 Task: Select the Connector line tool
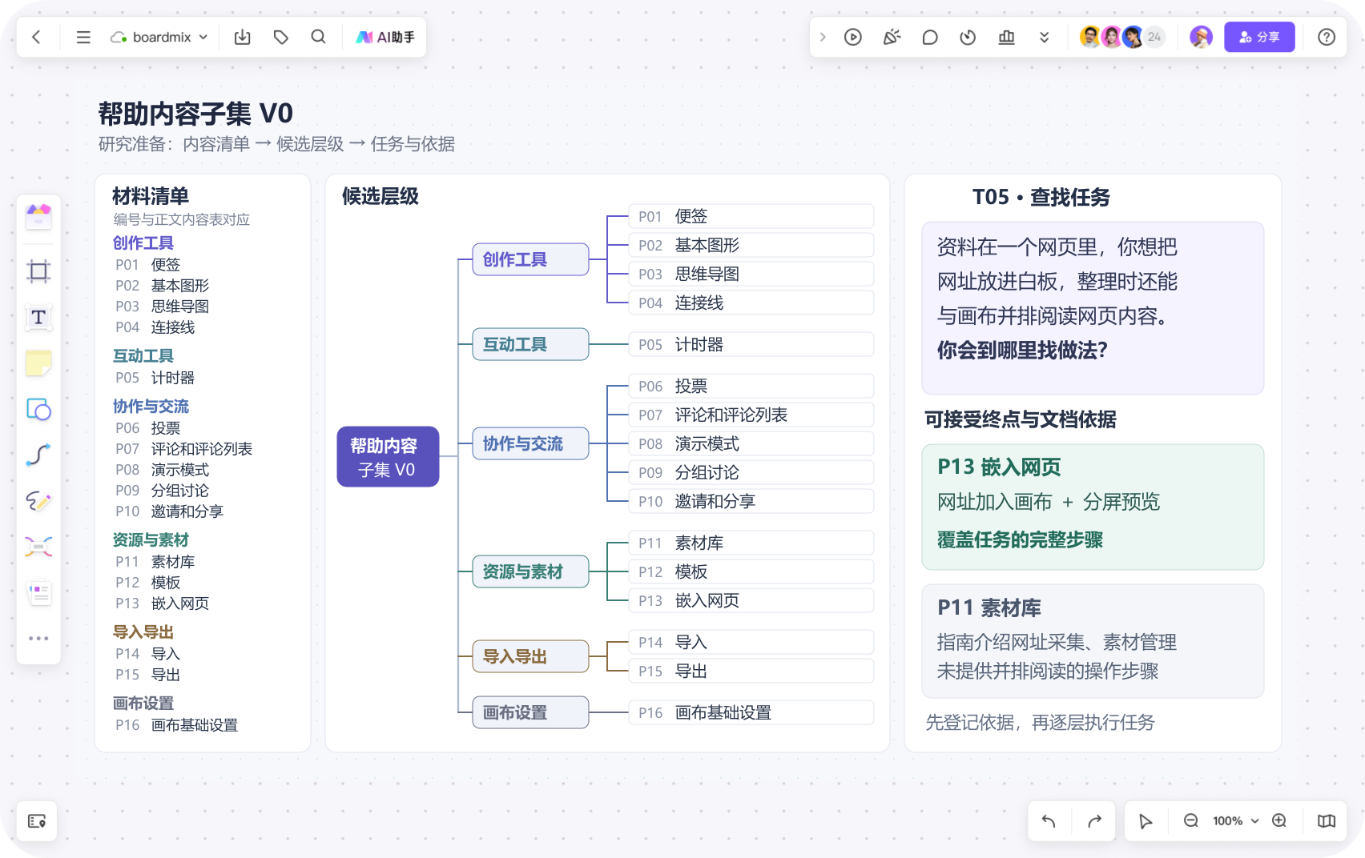[x=38, y=455]
